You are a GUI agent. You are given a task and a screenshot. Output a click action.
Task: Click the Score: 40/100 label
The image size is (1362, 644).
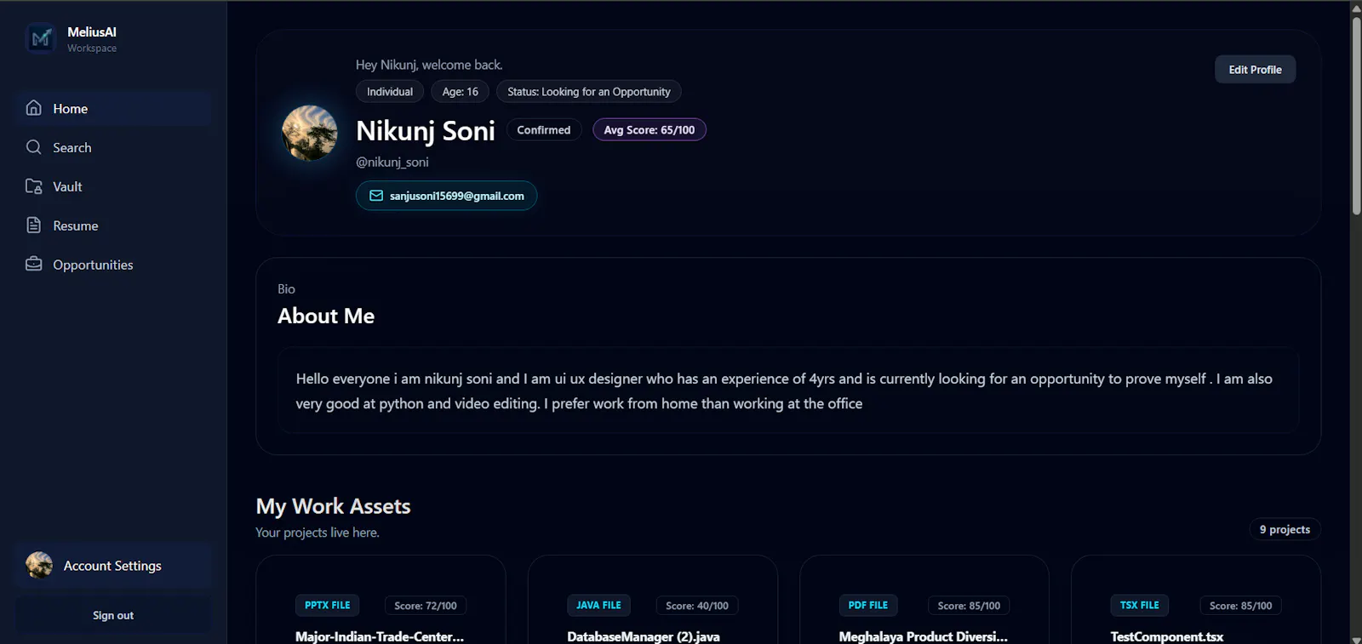[x=697, y=606]
